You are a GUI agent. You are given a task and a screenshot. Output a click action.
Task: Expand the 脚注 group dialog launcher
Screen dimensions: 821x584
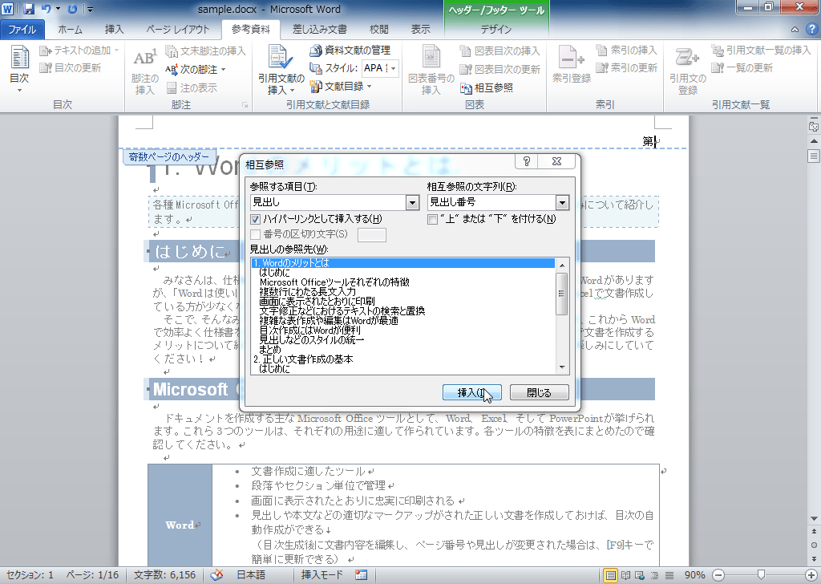click(245, 105)
